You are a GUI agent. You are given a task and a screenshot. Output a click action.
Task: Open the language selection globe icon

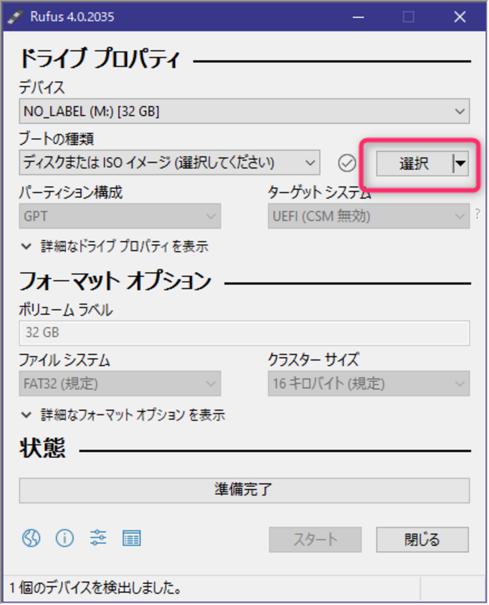coord(31,538)
